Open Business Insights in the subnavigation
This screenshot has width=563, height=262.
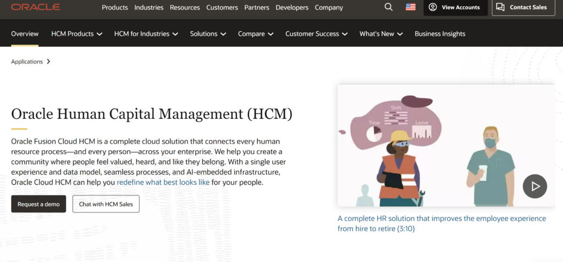point(440,34)
